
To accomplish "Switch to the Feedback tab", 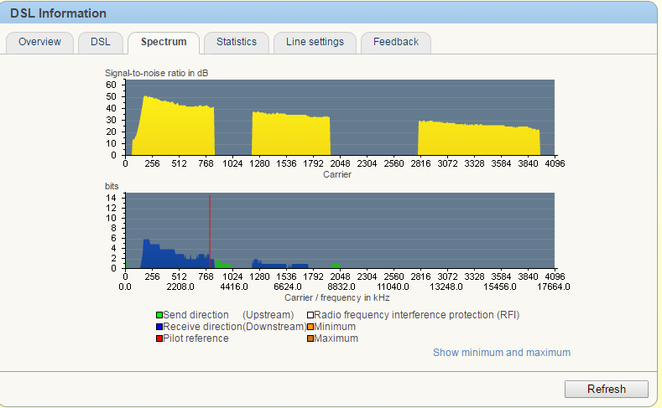I will (395, 42).
